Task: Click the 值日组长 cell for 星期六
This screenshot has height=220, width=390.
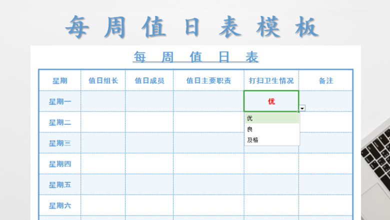Action: click(x=103, y=206)
